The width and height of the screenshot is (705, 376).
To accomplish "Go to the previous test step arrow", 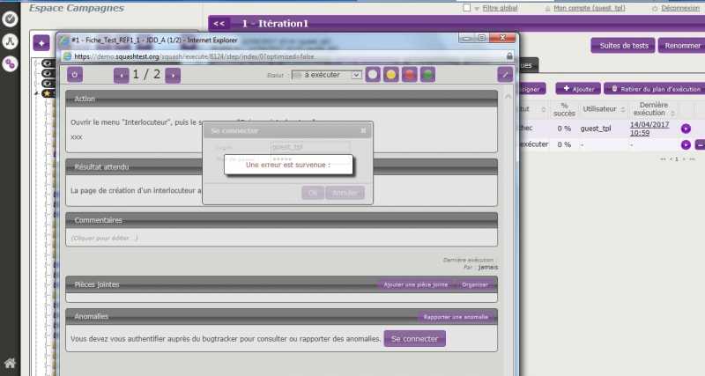I will pyautogui.click(x=122, y=75).
